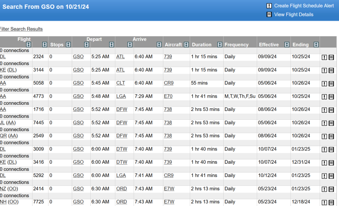
Task: Sort by Ending date column arrows
Action: [316, 45]
